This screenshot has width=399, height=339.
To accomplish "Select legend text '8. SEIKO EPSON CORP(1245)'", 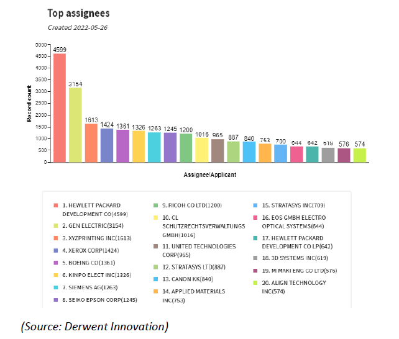I will [x=99, y=300].
